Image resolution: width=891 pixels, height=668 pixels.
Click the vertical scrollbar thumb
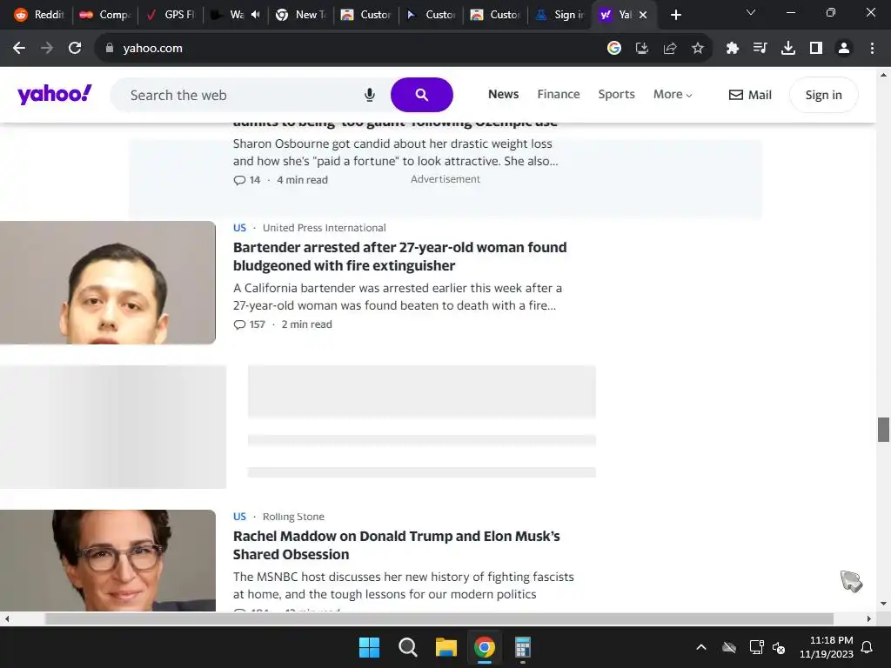coord(883,430)
